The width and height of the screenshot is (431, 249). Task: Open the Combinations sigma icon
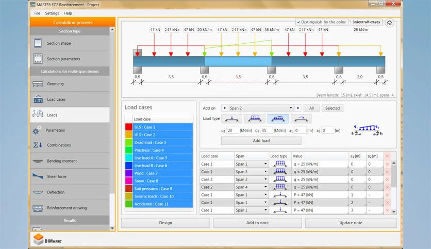pyautogui.click(x=38, y=145)
